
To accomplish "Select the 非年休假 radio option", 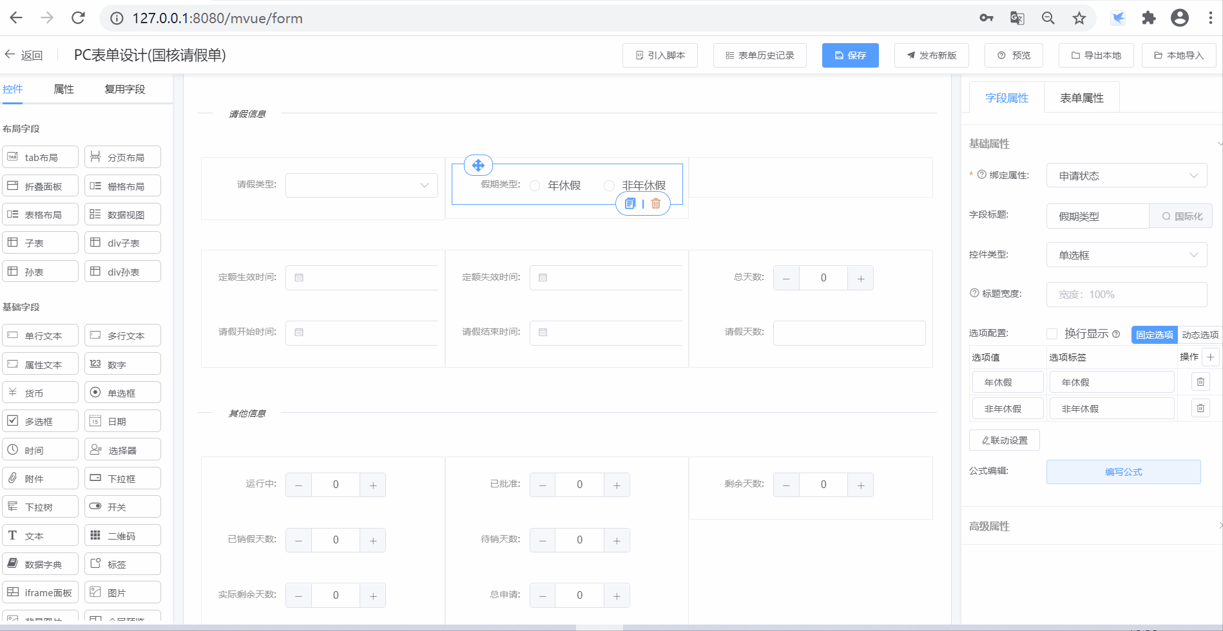I will click(609, 185).
